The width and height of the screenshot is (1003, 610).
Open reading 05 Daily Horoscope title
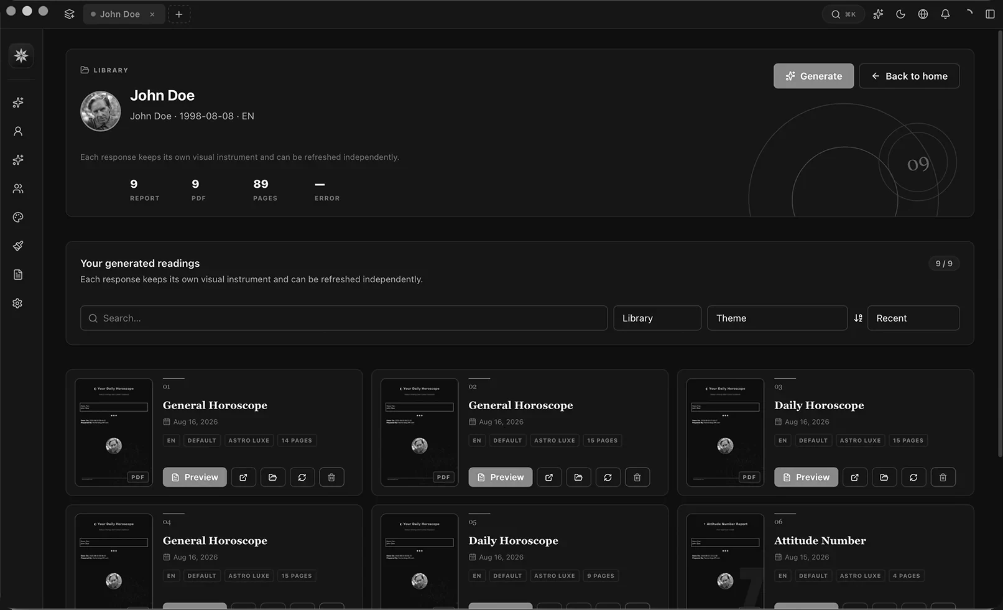coord(514,540)
